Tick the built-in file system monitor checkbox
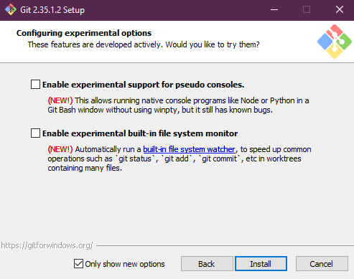 tap(35, 133)
